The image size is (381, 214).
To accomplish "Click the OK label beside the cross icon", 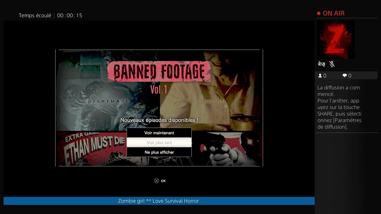I will [163, 181].
